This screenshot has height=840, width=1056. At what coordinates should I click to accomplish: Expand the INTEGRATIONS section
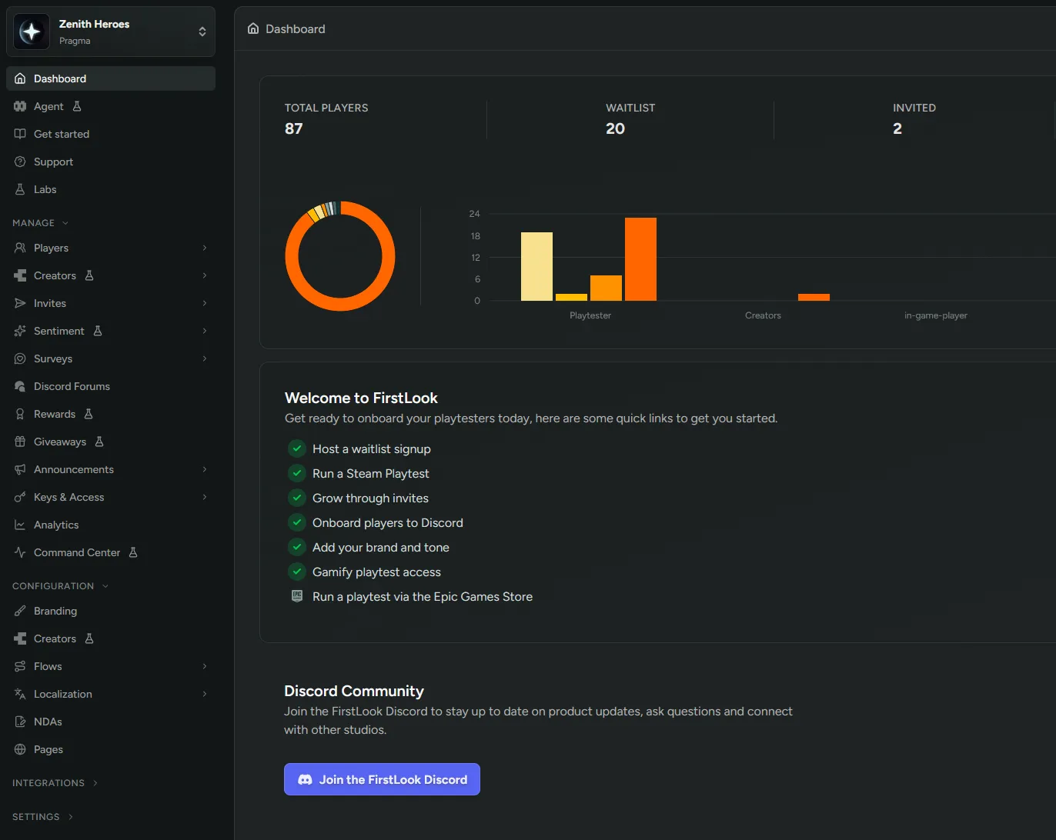point(55,783)
